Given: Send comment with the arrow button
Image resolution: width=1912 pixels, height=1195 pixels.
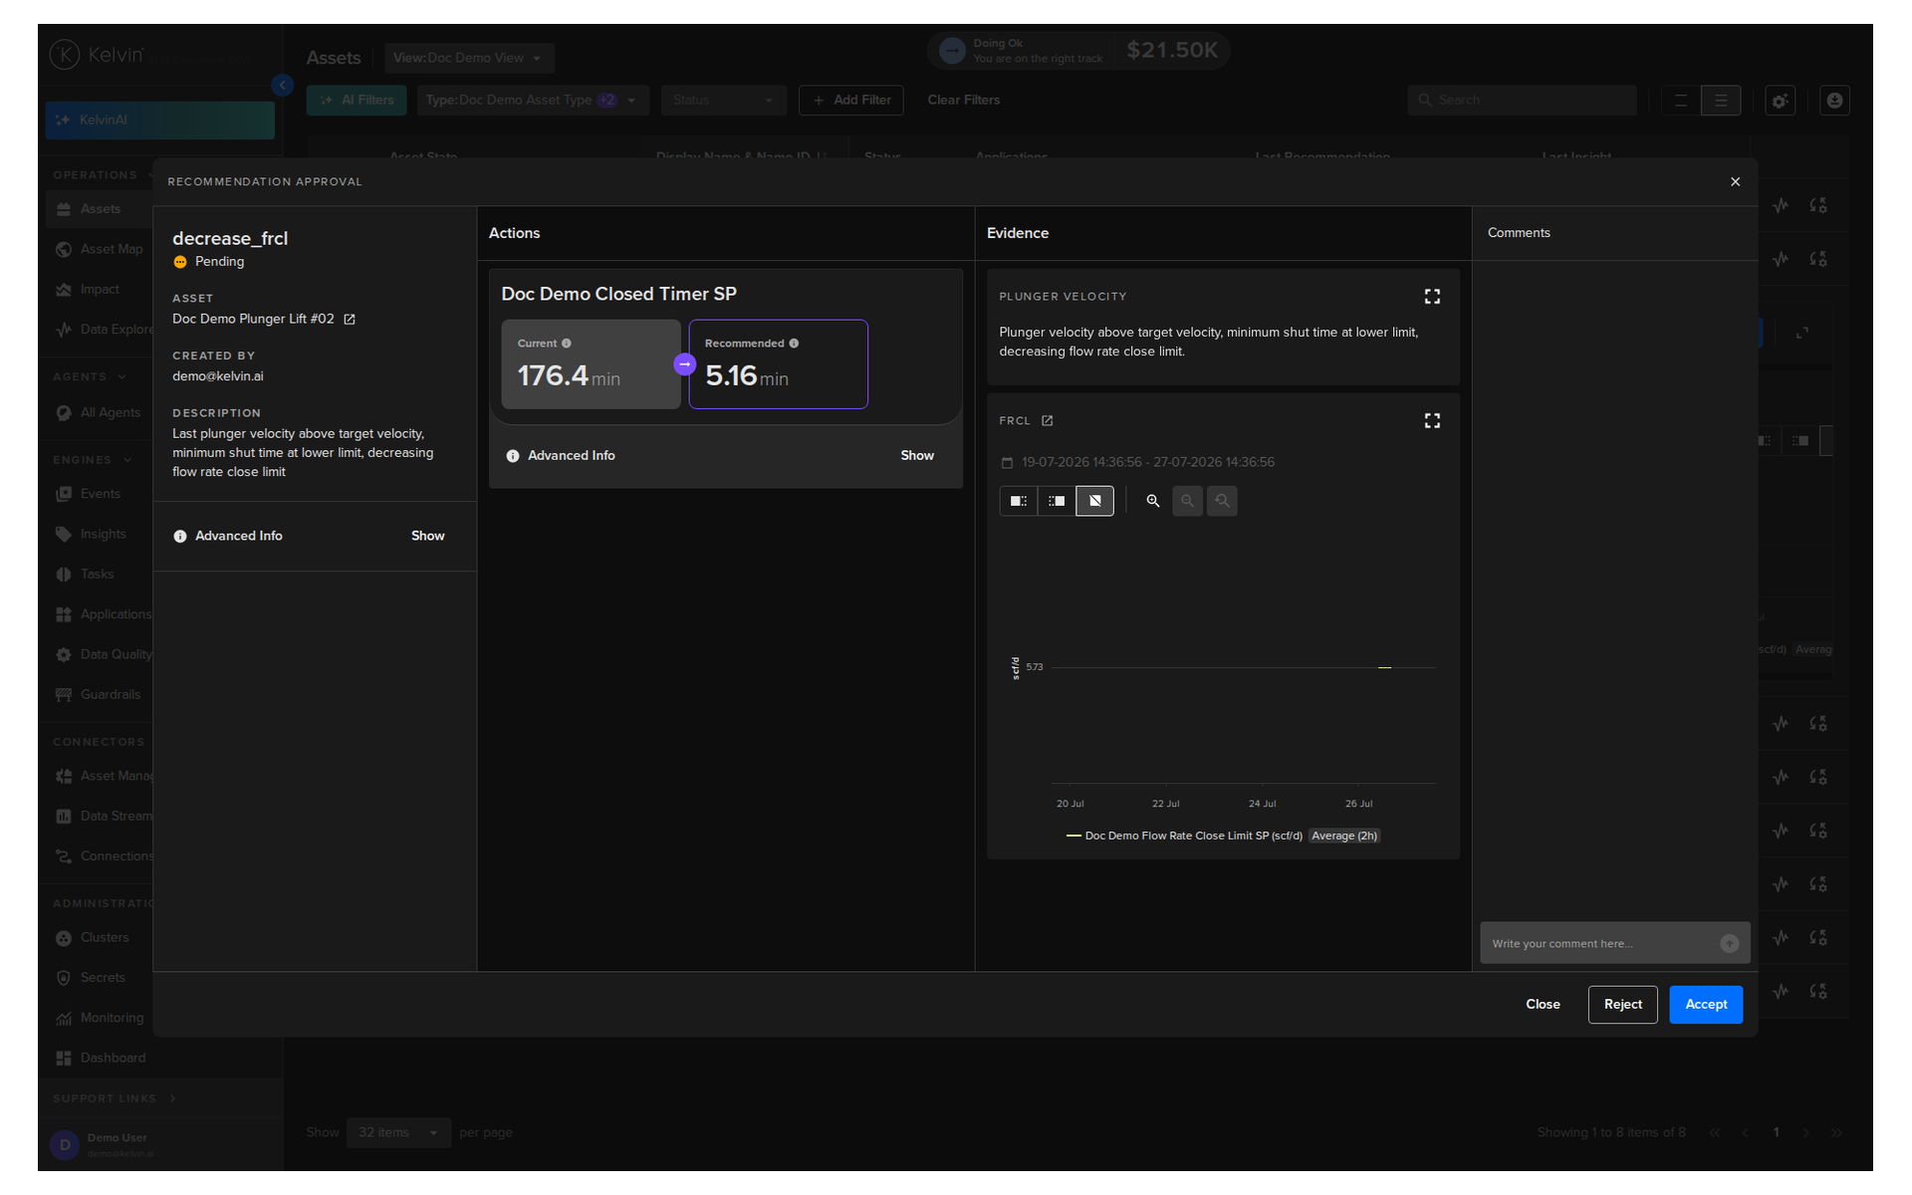Looking at the screenshot, I should (x=1730, y=943).
